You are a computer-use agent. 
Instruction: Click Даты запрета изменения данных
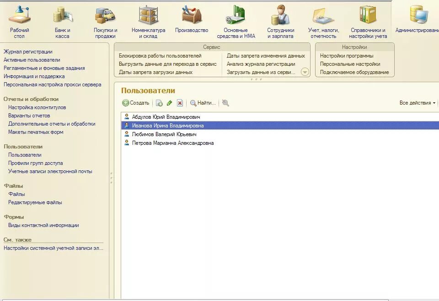266,56
